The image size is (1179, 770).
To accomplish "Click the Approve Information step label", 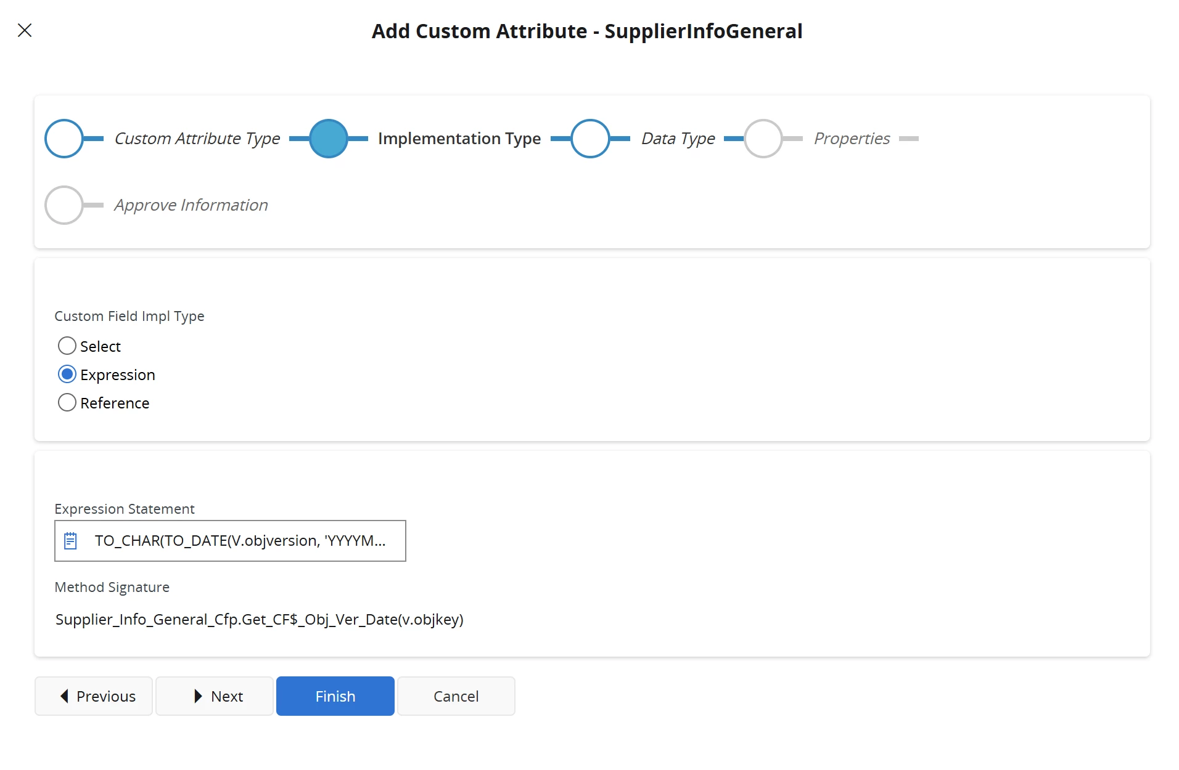I will [191, 205].
